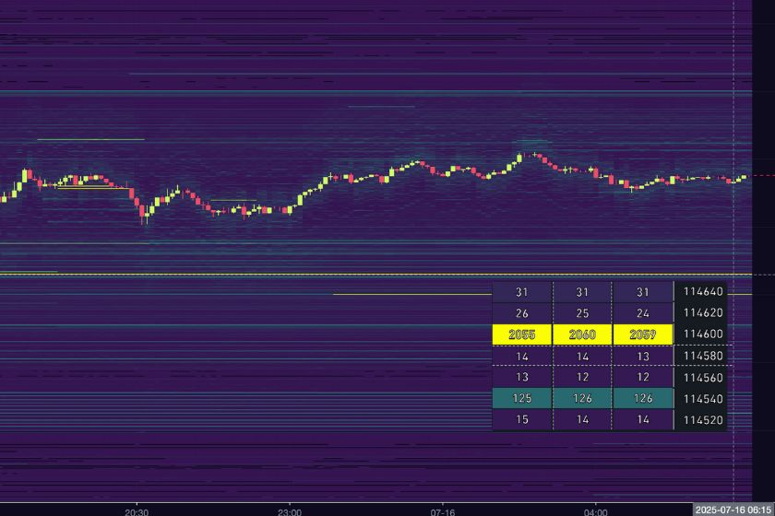Click the 114540 price label

(703, 399)
